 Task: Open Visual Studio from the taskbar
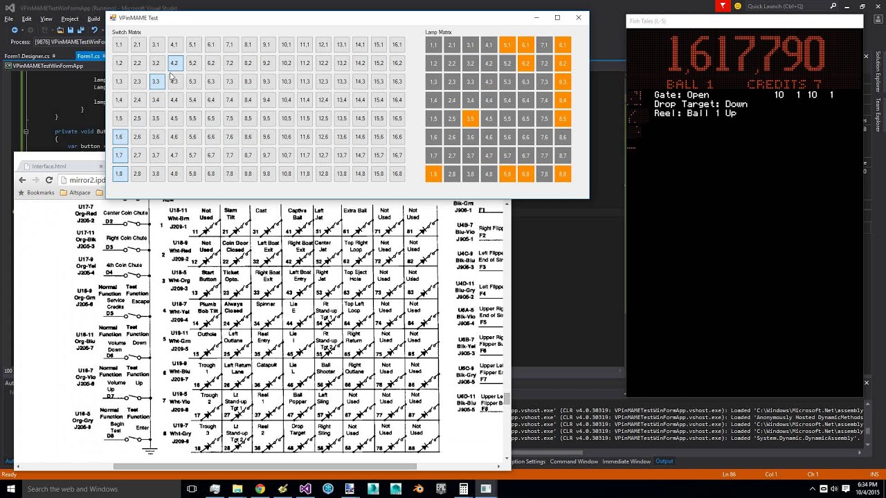(305, 489)
